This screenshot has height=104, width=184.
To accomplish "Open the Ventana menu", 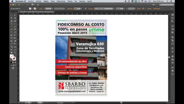I will [x=82, y=1].
